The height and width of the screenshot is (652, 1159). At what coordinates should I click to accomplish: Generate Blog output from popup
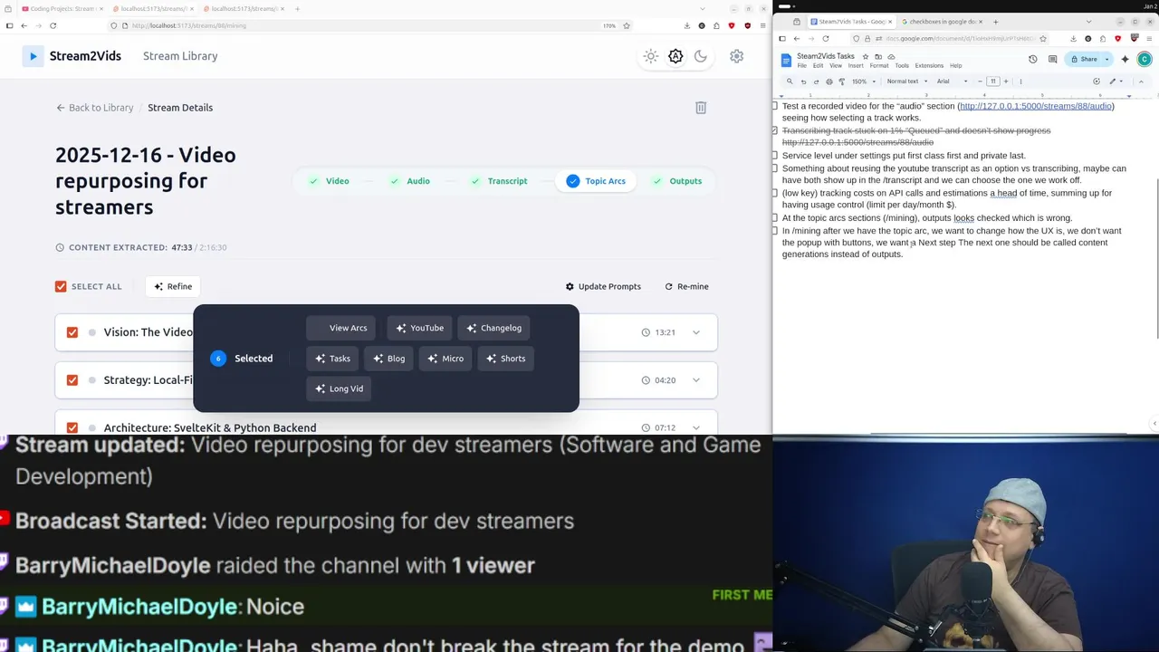(388, 359)
